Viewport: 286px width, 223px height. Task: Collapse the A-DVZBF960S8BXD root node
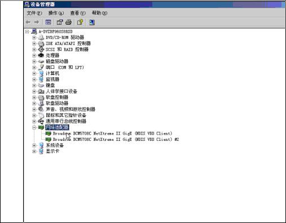(27, 32)
